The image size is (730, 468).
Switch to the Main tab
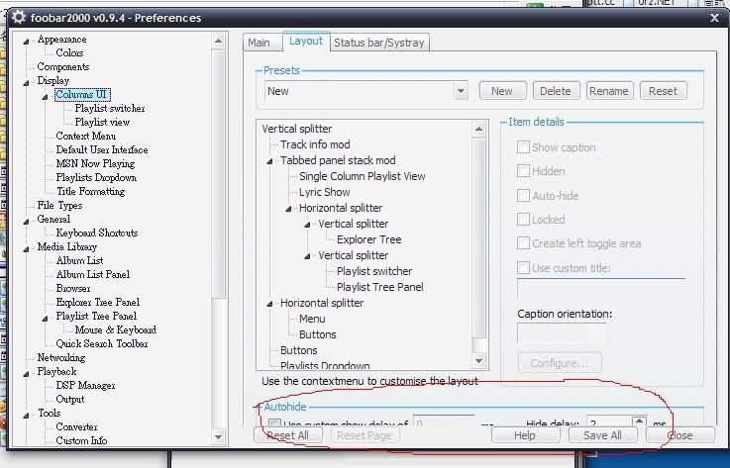click(259, 43)
